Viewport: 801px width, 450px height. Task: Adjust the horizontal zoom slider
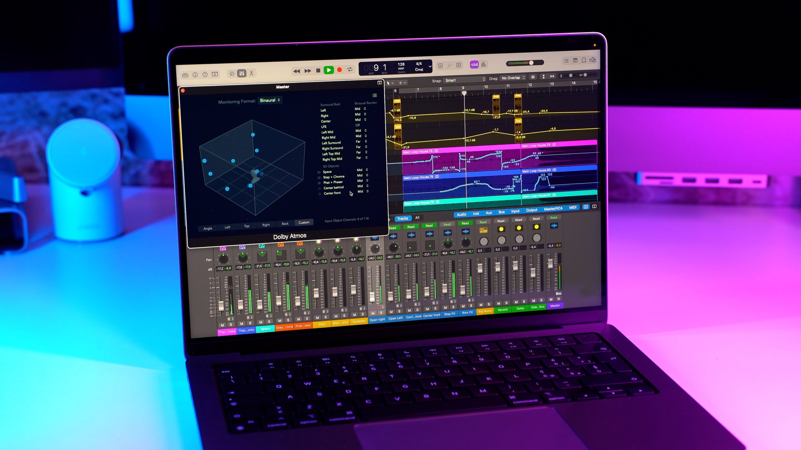click(588, 75)
